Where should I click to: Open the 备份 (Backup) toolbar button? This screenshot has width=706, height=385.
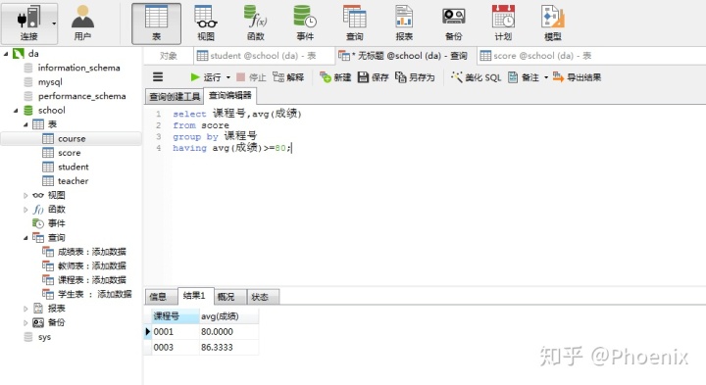(x=453, y=24)
